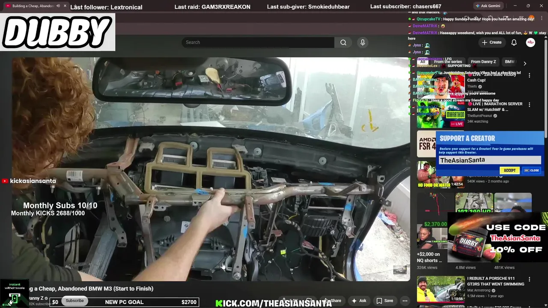548x308 pixels.
Task: Close the 'Building a Cheap, Abandon' browser tab
Action: (65, 6)
